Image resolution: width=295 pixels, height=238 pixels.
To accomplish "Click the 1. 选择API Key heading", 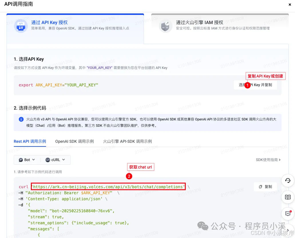I will 29,59.
